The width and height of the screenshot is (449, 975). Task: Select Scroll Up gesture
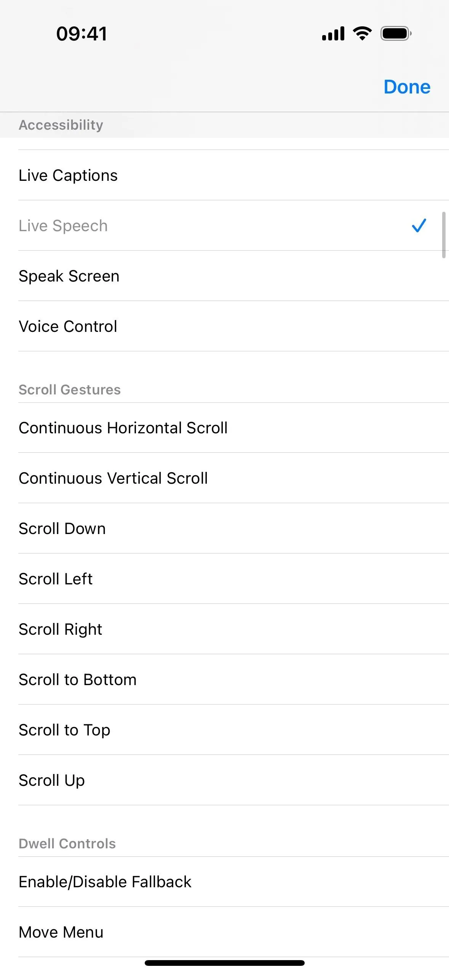pos(224,780)
